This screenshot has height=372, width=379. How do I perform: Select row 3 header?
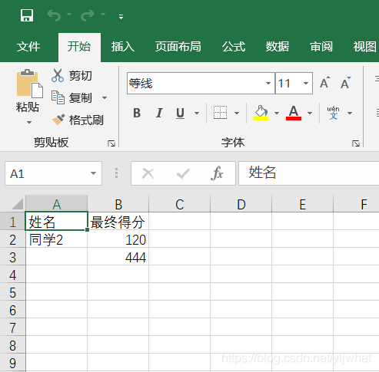tap(12, 257)
